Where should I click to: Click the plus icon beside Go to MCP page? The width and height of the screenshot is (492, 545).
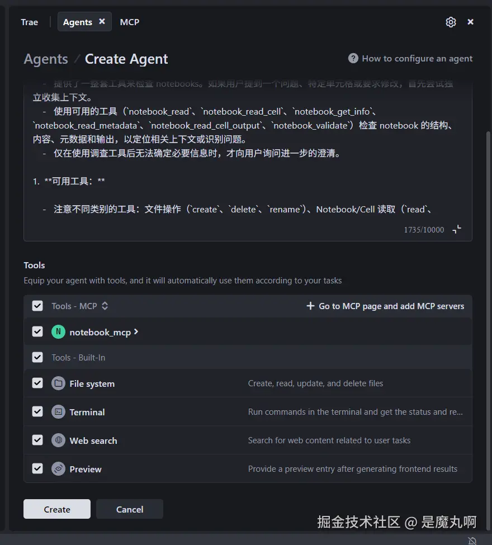click(310, 306)
